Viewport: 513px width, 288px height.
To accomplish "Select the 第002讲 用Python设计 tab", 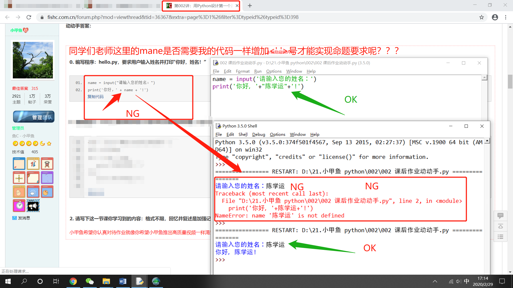I will click(201, 6).
